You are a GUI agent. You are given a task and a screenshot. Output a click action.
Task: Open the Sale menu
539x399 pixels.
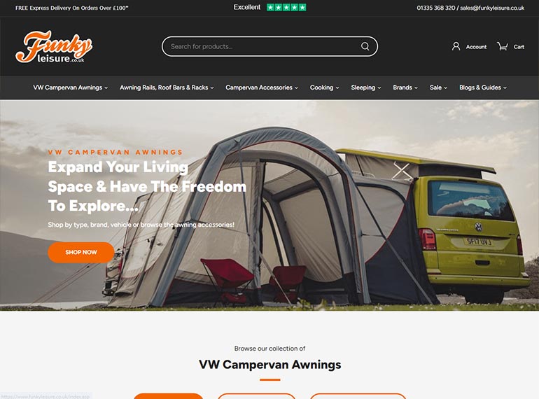438,87
